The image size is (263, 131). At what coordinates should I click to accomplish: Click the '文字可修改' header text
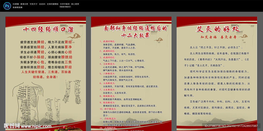click(x=65, y=4)
